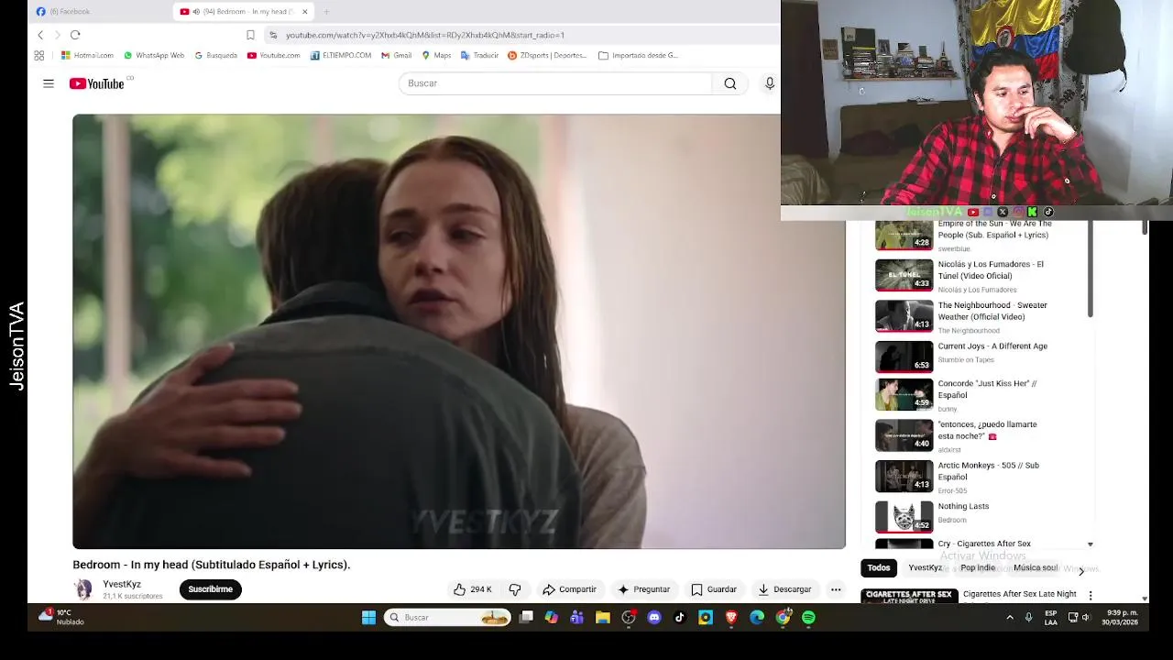Open the Windows Start menu
This screenshot has width=1173, height=660.
[368, 618]
